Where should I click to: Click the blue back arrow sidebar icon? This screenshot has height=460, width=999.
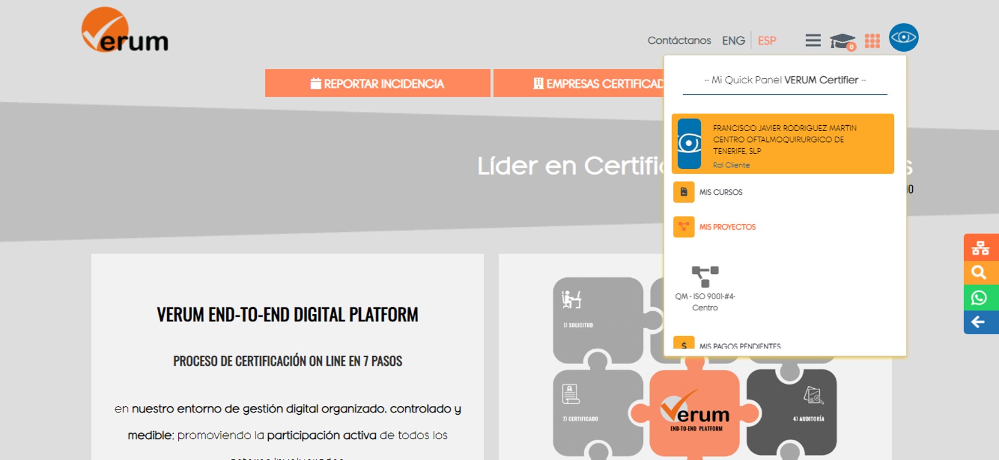click(980, 322)
